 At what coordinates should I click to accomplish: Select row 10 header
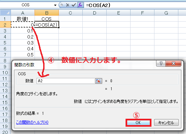coord(5,73)
